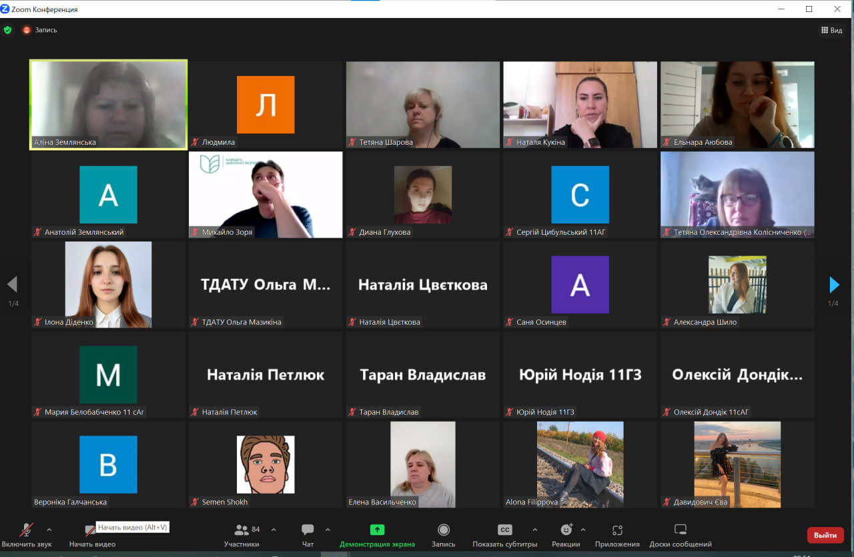Expand the arrow next to Участники
The width and height of the screenshot is (854, 557).
[x=274, y=530]
